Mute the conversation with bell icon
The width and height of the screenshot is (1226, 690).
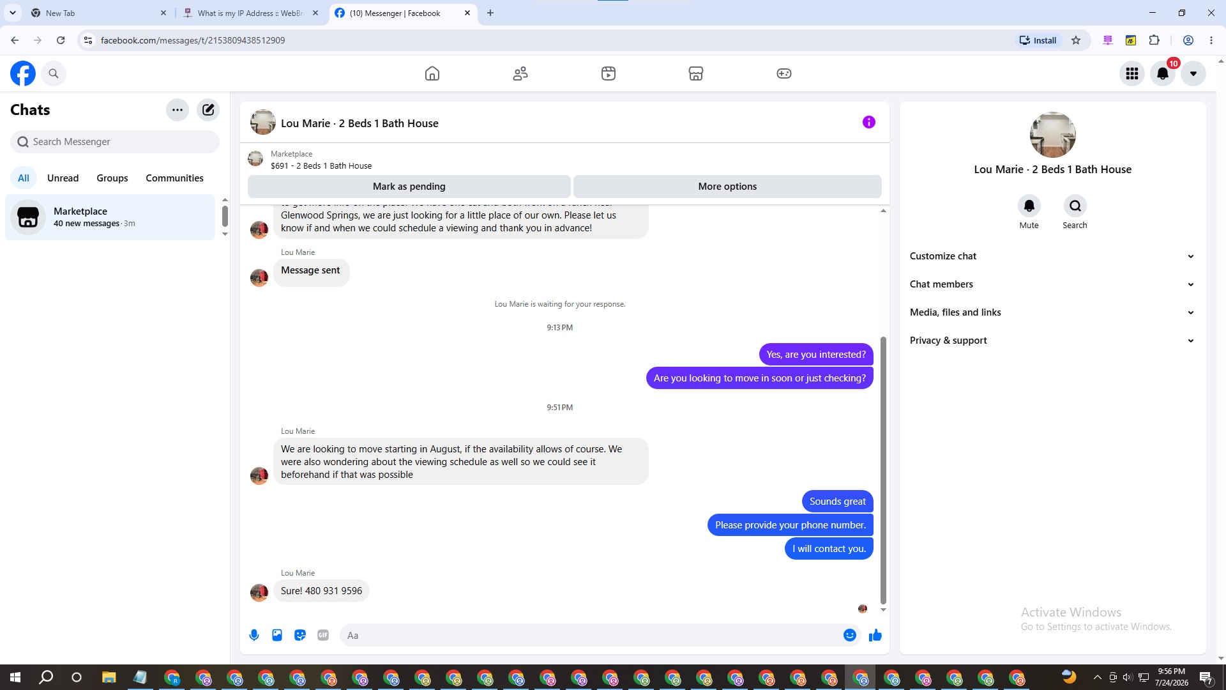point(1029,206)
